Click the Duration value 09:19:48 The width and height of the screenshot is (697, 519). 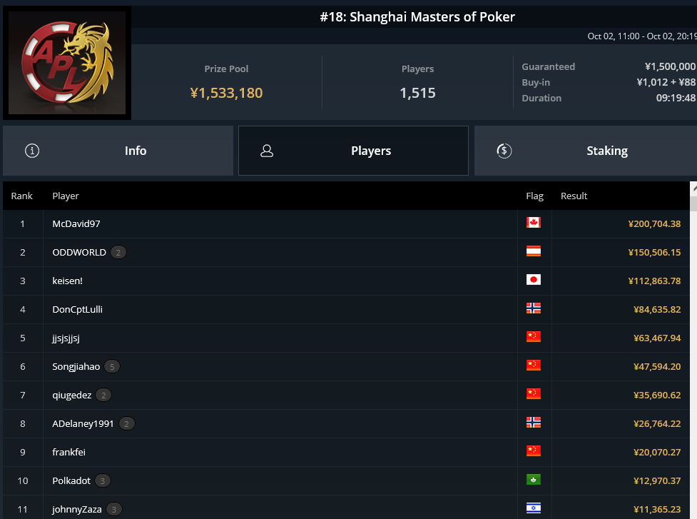(x=676, y=98)
